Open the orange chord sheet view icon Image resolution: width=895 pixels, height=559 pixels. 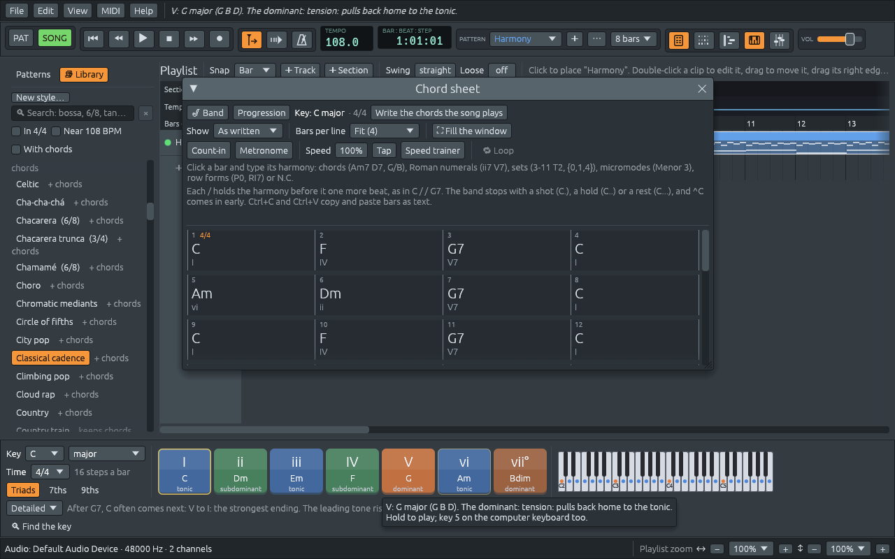click(678, 40)
